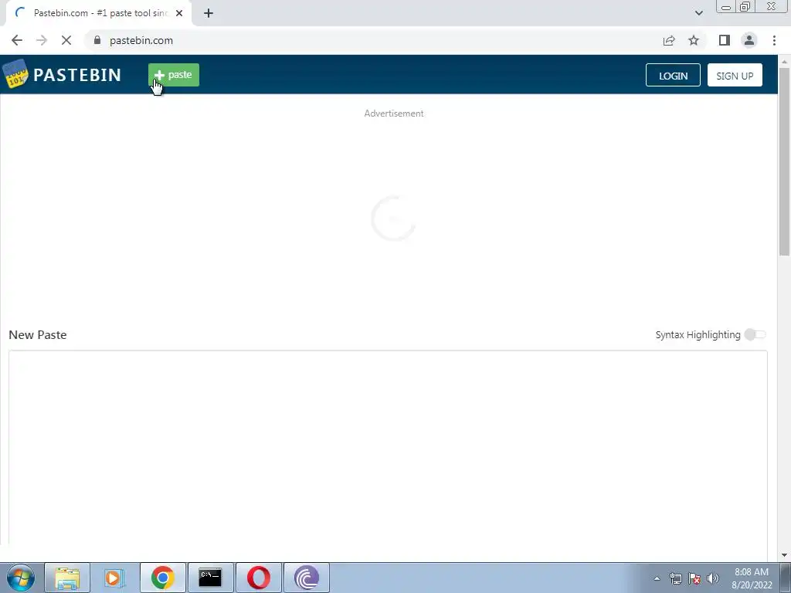Viewport: 791px width, 593px height.
Task: Click the volume speaker icon
Action: [713, 578]
